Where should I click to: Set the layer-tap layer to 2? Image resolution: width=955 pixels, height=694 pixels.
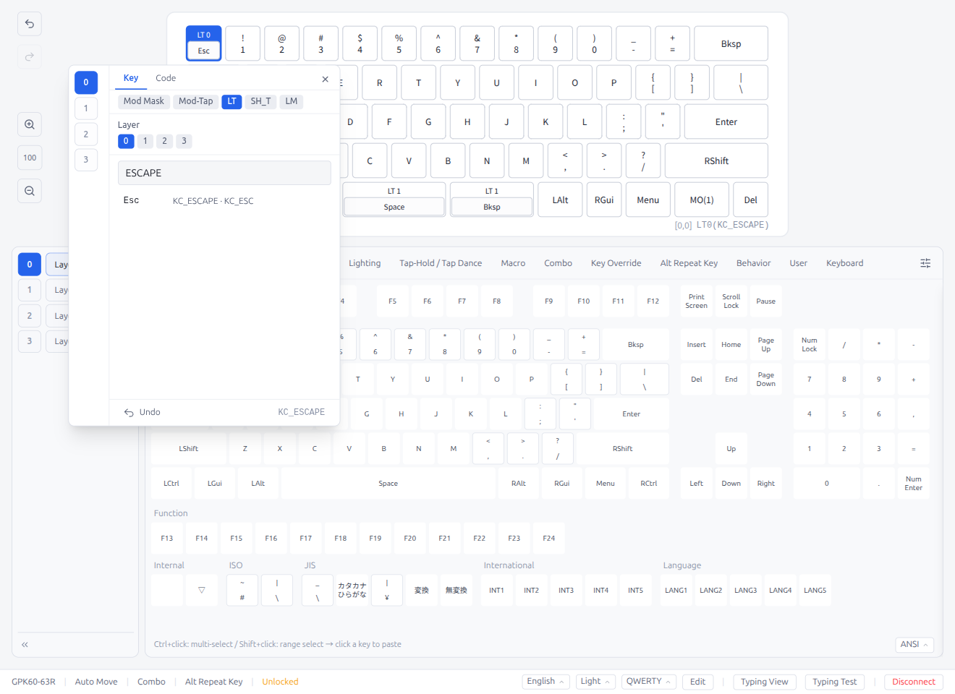tap(165, 141)
